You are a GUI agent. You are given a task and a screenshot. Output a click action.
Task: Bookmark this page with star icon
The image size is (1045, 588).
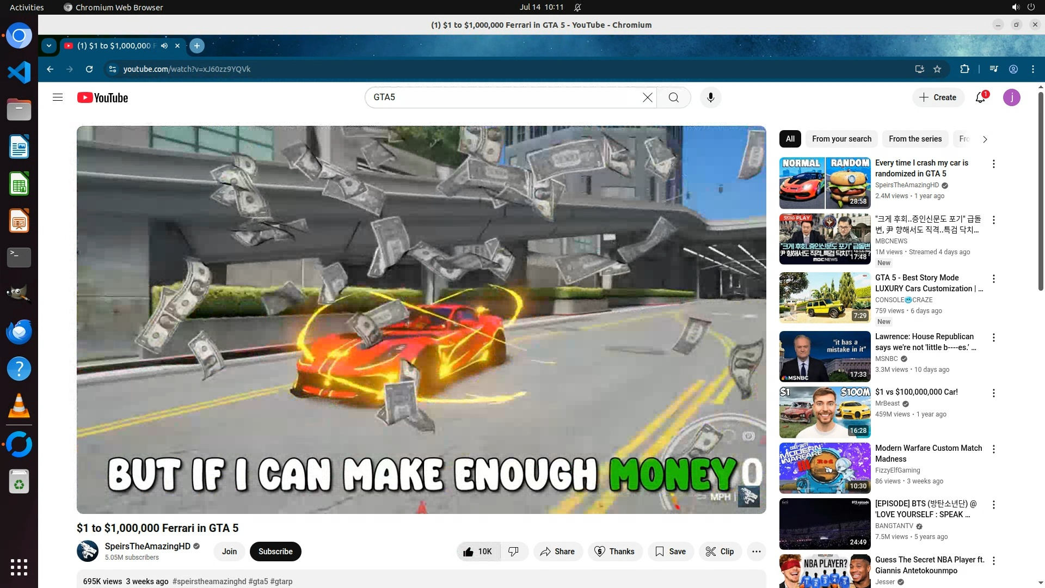pos(937,69)
